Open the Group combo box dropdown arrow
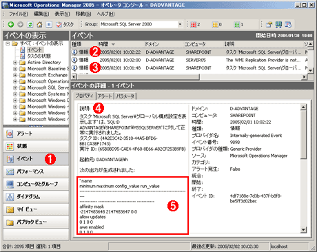 [x=180, y=24]
